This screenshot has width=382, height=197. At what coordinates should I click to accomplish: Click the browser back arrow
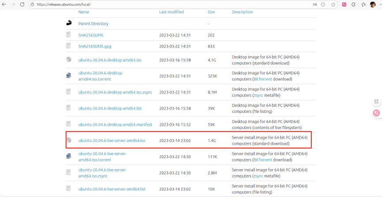point(4,4)
